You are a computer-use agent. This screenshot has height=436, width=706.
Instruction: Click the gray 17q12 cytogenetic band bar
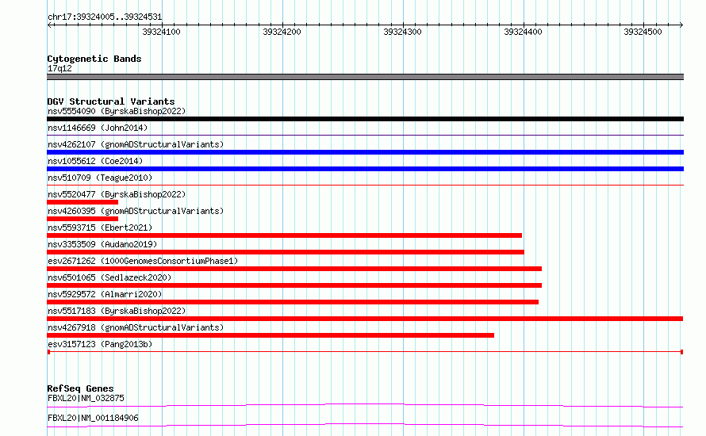point(365,77)
